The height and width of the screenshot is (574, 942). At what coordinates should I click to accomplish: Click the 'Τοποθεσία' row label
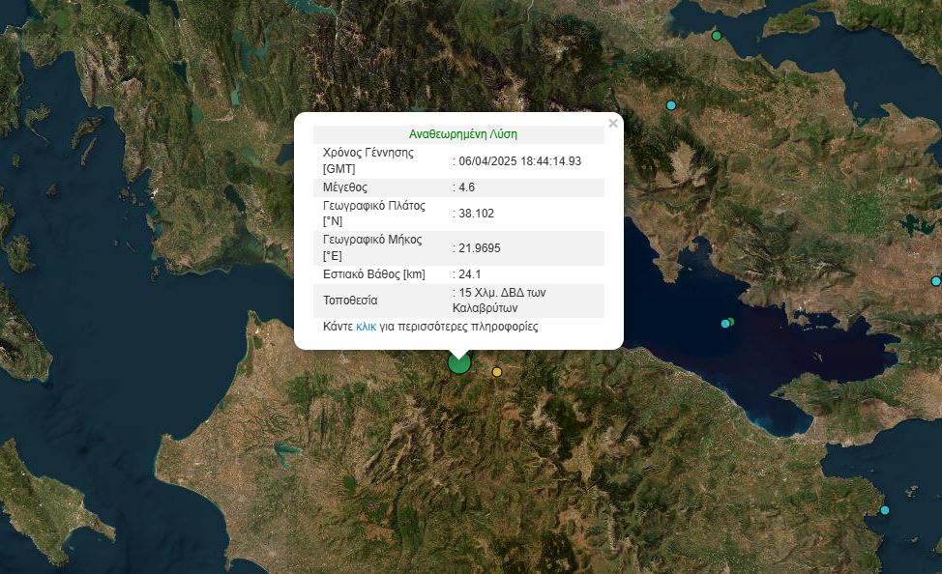pos(350,301)
